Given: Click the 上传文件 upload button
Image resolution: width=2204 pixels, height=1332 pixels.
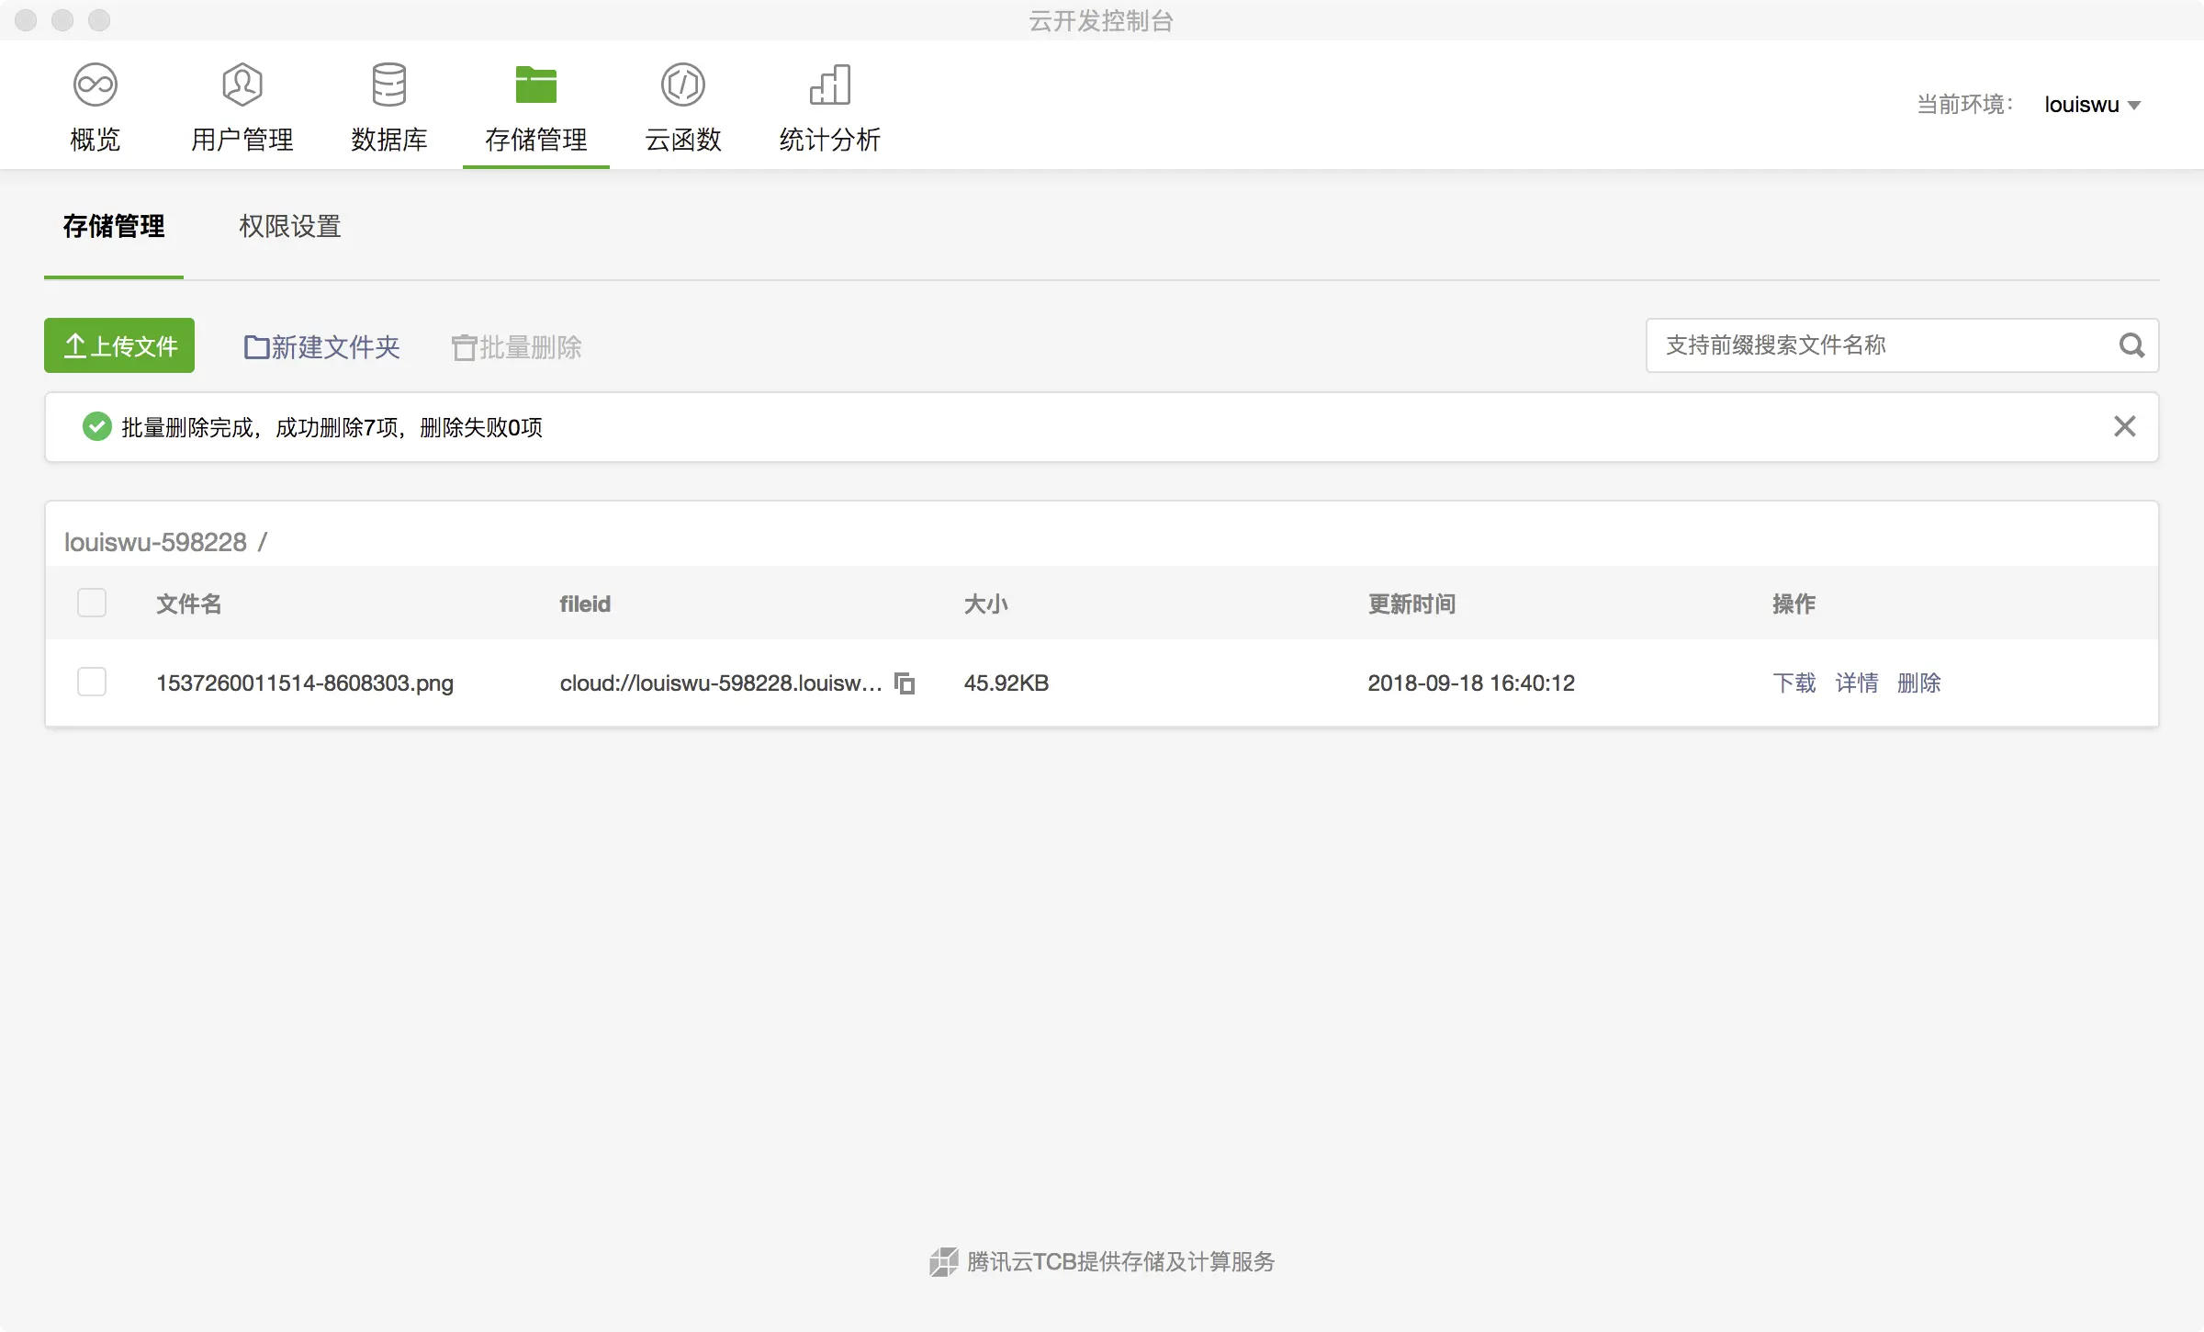Looking at the screenshot, I should 119,346.
